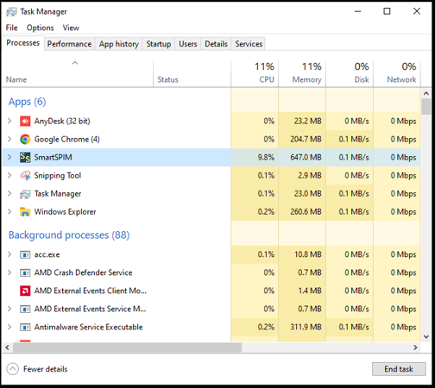Click horizontal scrollbar right arrow
Screen dimensions: 435x388
coord(415,347)
